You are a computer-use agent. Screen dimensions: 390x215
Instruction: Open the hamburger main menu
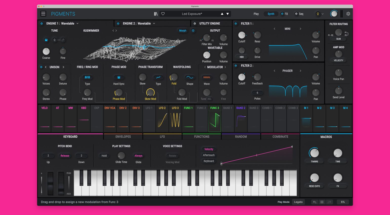(x=43, y=14)
